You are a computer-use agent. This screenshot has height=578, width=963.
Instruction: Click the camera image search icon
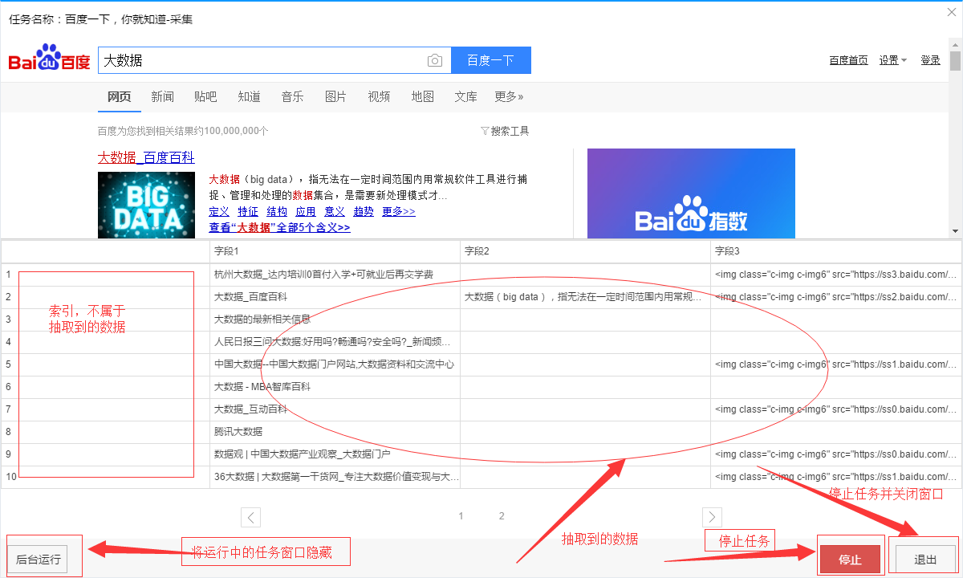(x=434, y=60)
